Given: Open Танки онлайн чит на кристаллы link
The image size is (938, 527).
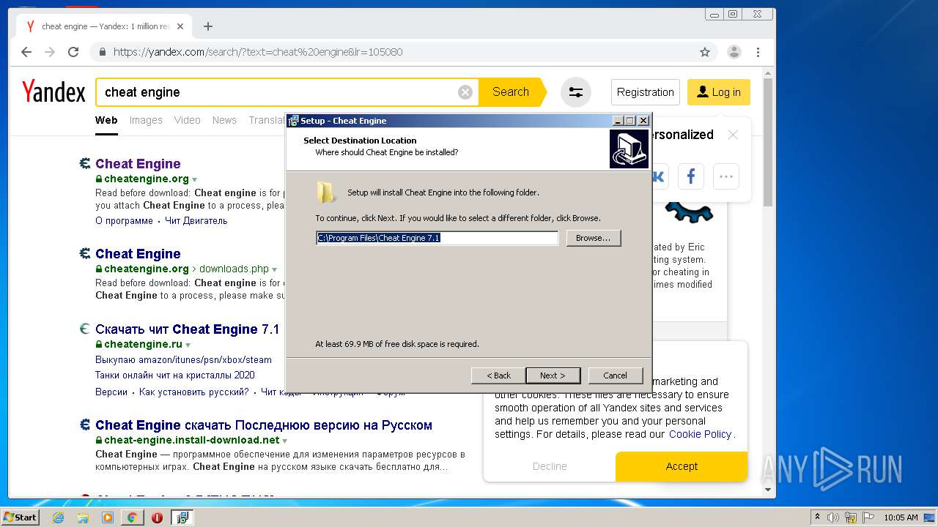Looking at the screenshot, I should pos(175,375).
